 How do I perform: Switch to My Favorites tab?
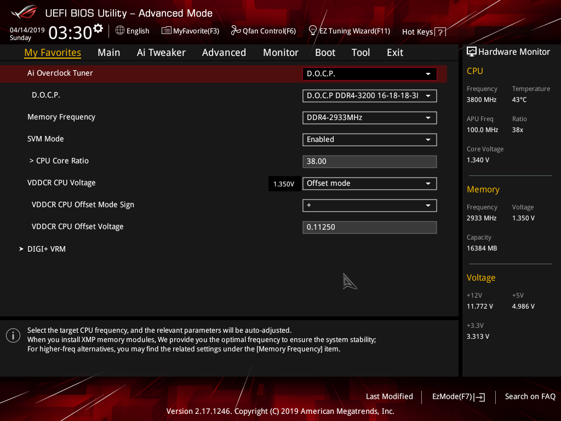pos(53,53)
